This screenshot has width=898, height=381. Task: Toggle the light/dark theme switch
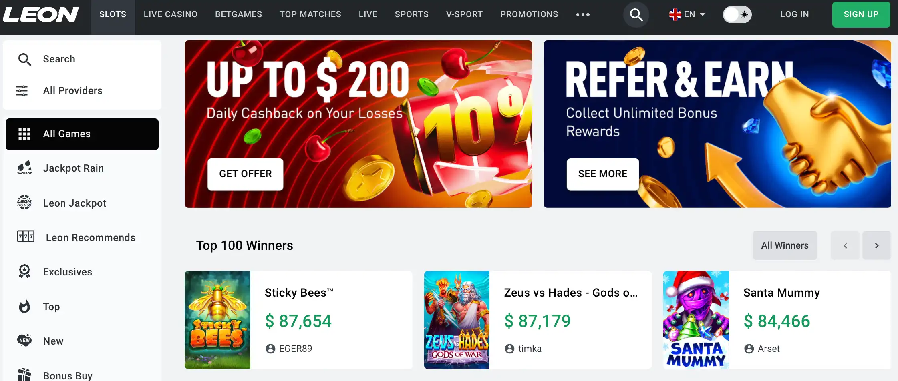pos(737,15)
